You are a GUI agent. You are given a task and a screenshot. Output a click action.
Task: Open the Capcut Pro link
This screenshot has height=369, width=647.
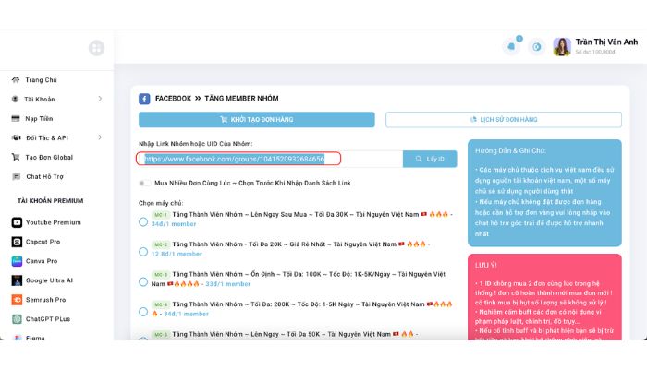pyautogui.click(x=43, y=242)
